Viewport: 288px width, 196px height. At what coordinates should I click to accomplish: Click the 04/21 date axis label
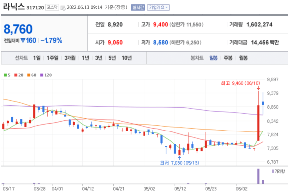pyautogui.click(x=119, y=189)
